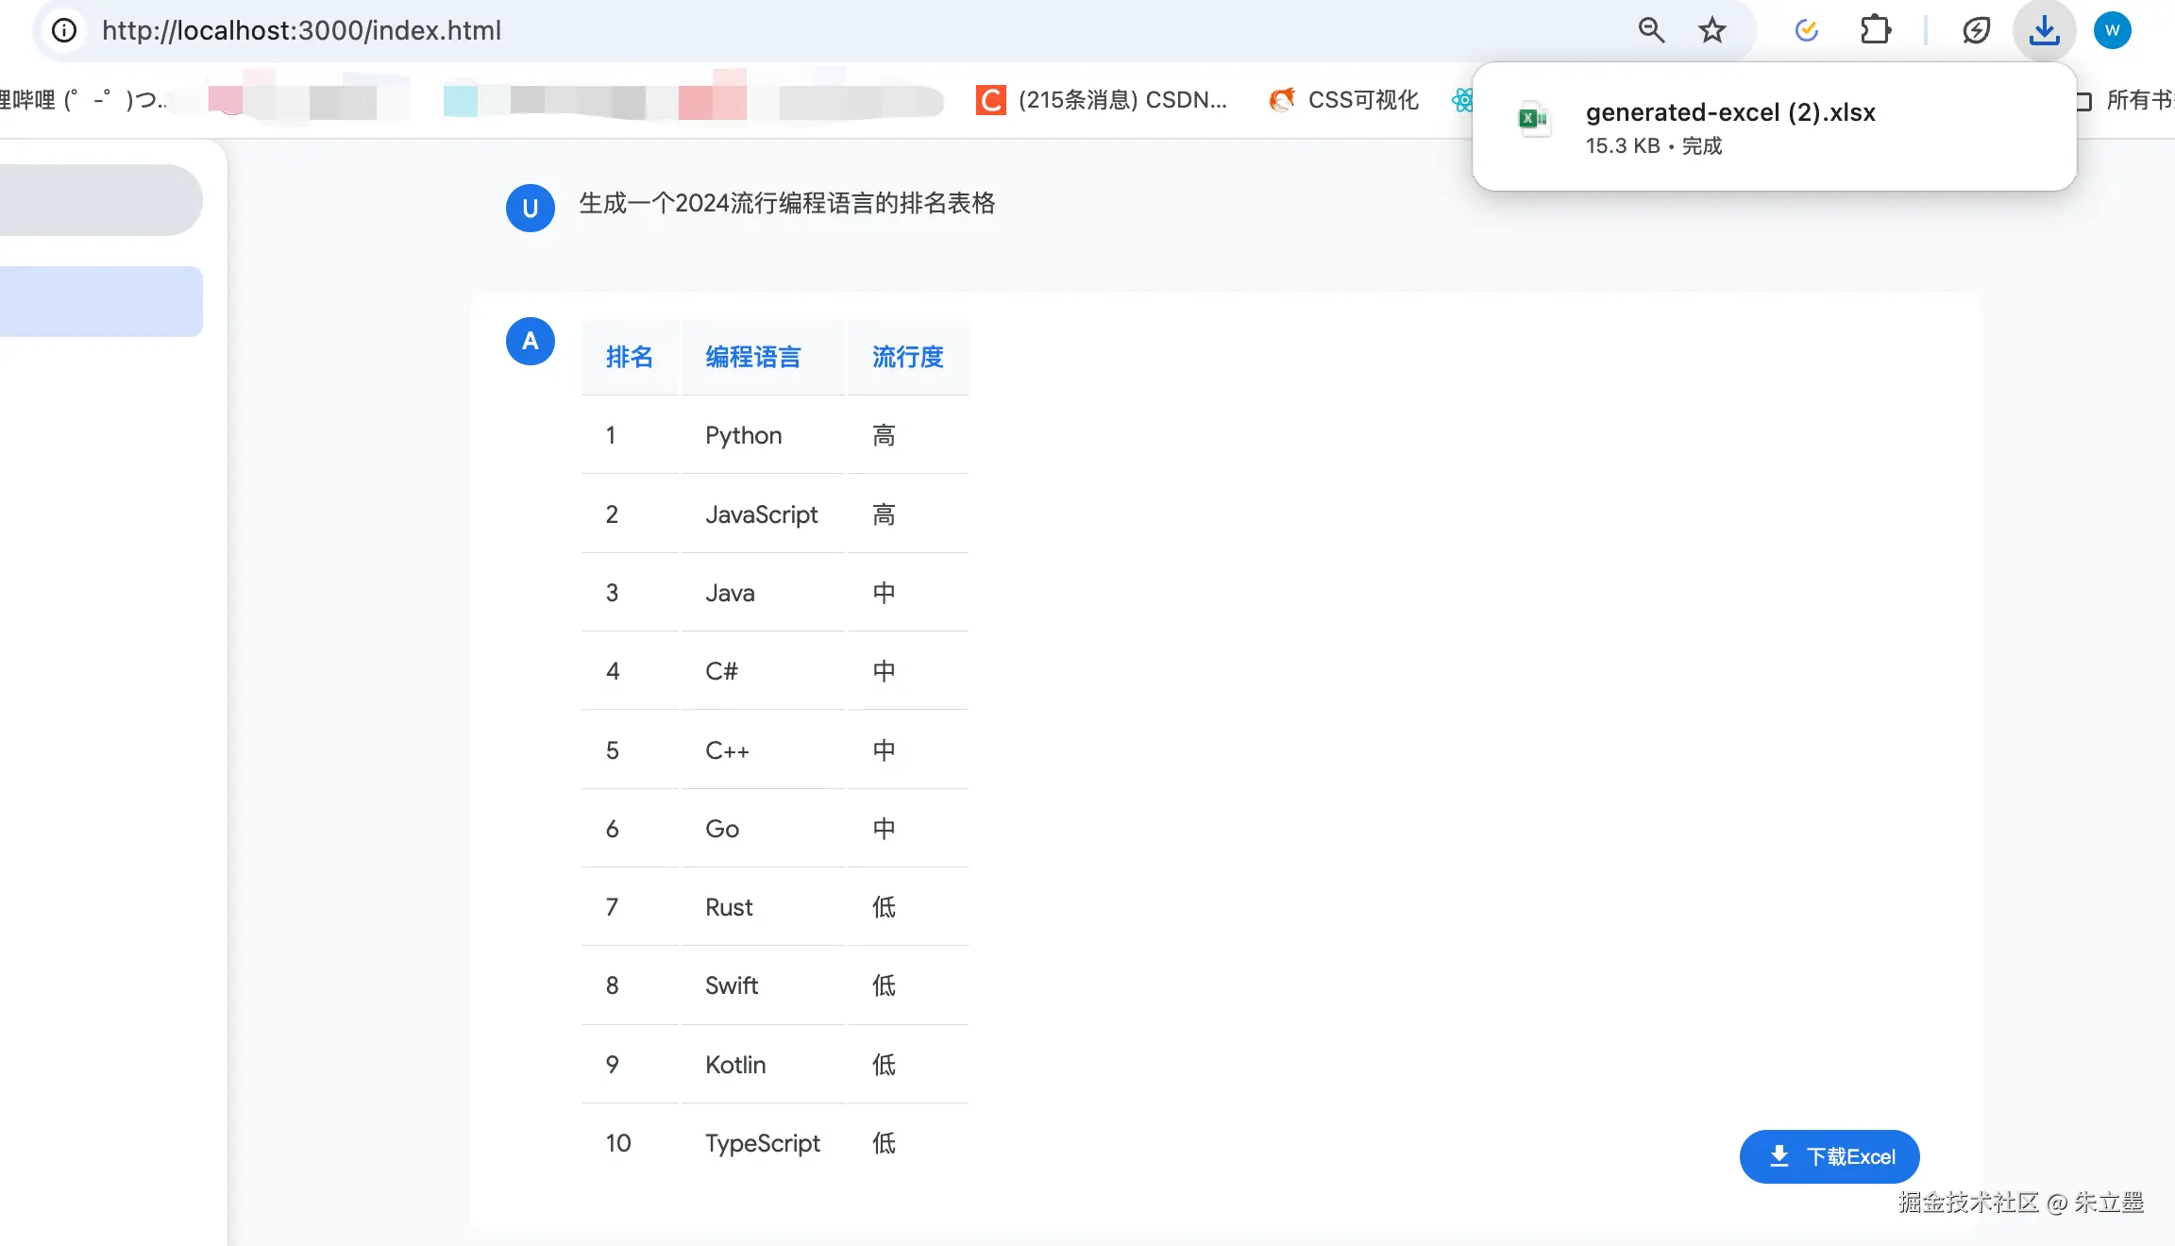Click the zoom magnifier icon in address bar
This screenshot has height=1246, width=2175.
click(1650, 30)
